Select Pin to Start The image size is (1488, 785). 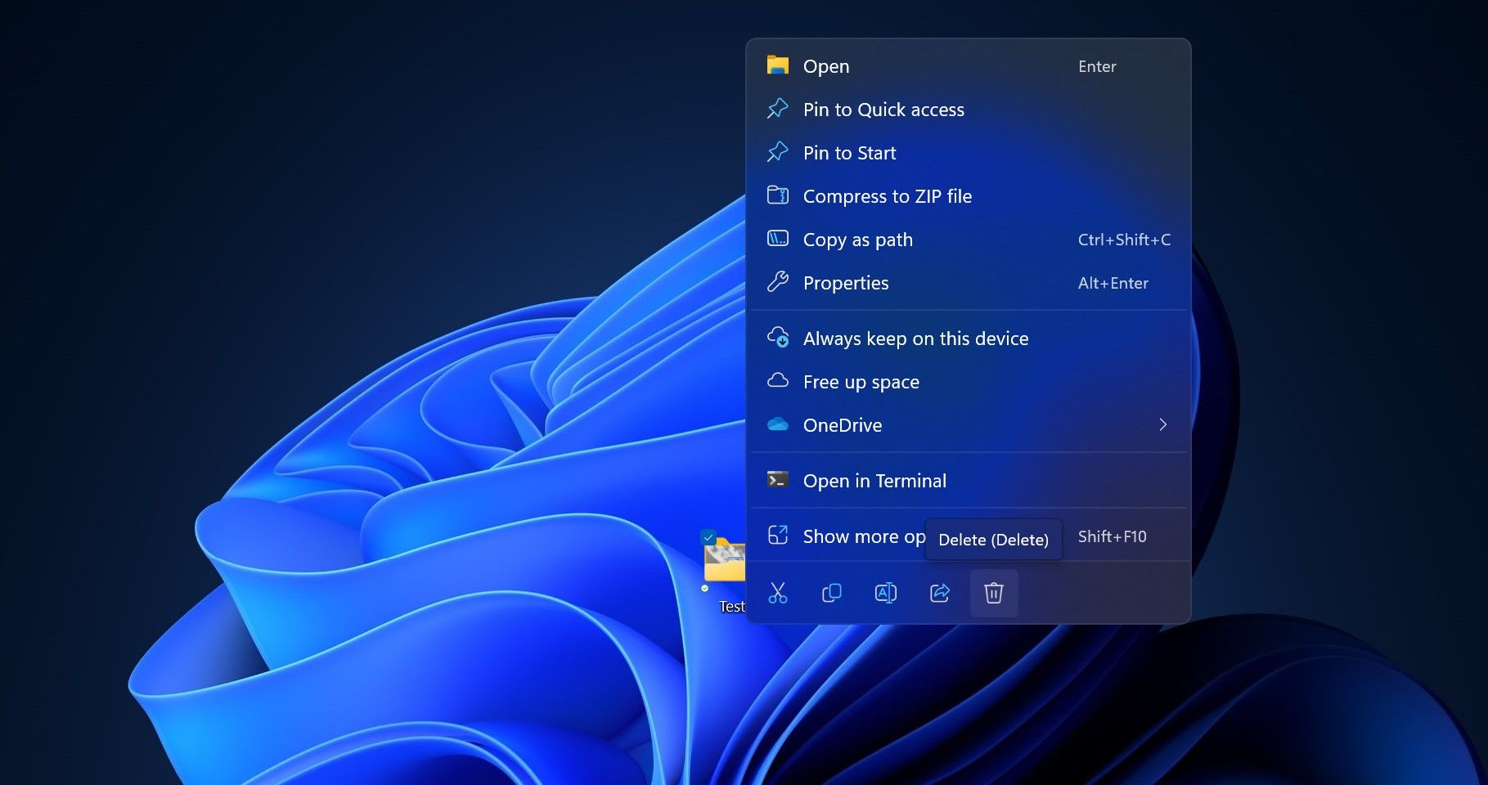point(849,153)
